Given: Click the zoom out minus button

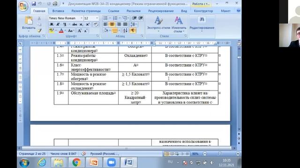Looking at the screenshot, I should (x=205, y=154).
